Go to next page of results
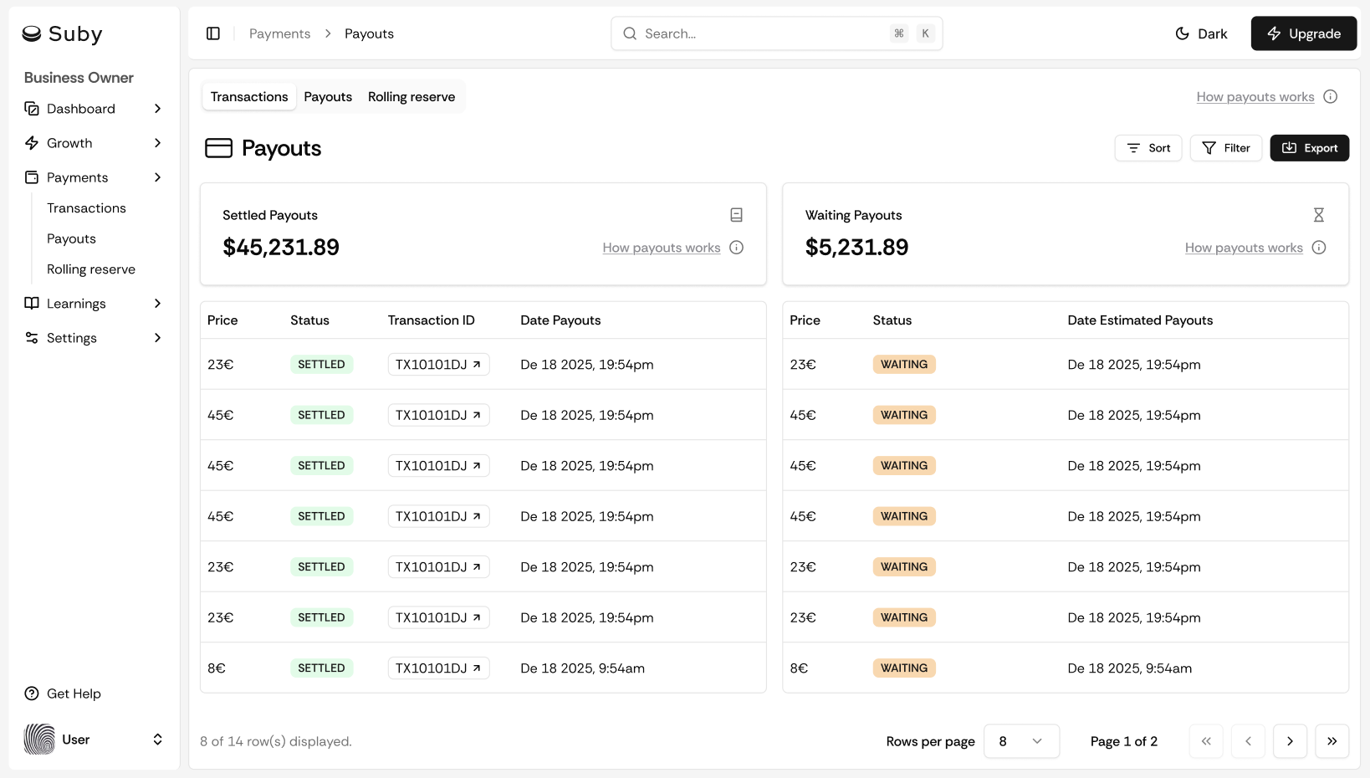The height and width of the screenshot is (778, 1370). [x=1290, y=741]
